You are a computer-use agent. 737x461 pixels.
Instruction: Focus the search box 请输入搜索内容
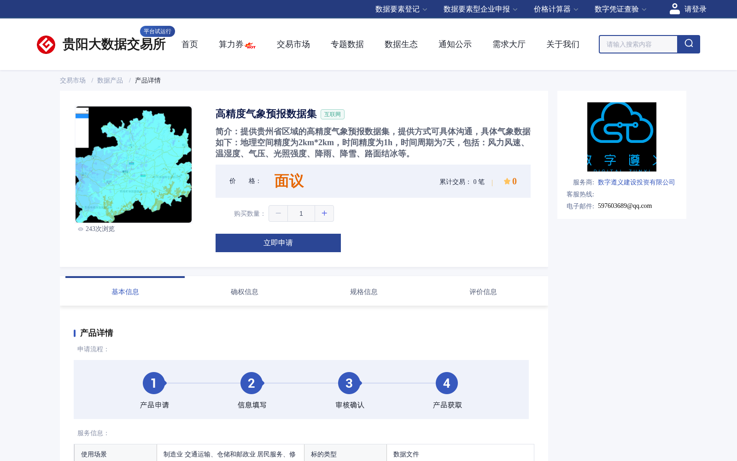[x=638, y=44]
